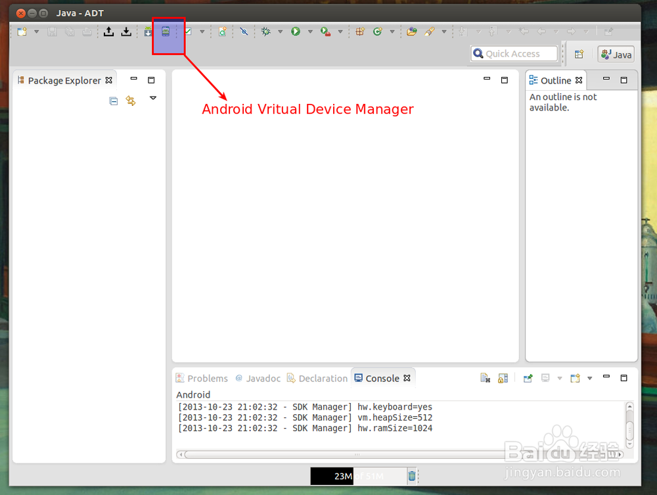
Task: Click the upload (export arrow up) toolbar icon
Action: pyautogui.click(x=108, y=32)
